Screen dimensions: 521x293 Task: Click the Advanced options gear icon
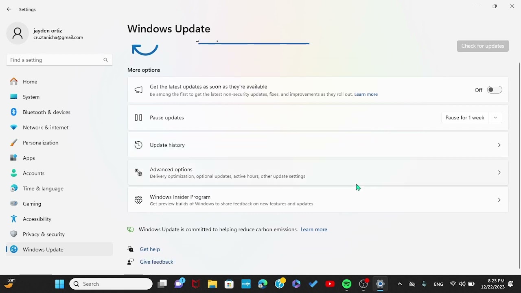pyautogui.click(x=138, y=173)
